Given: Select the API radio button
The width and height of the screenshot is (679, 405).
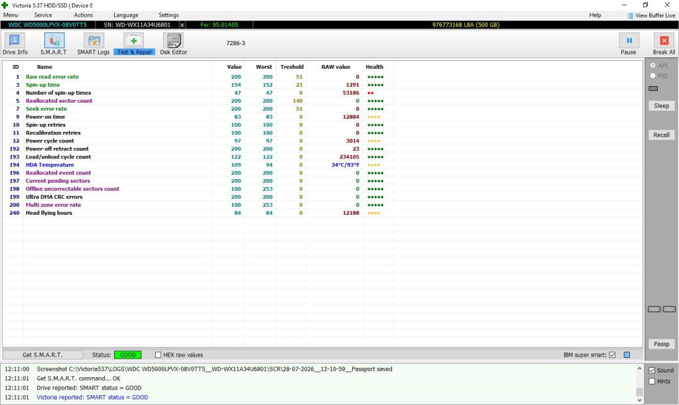Looking at the screenshot, I should coord(653,66).
